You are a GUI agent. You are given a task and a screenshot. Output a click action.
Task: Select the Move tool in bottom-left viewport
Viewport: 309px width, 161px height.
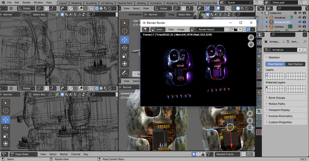click(x=5, y=119)
